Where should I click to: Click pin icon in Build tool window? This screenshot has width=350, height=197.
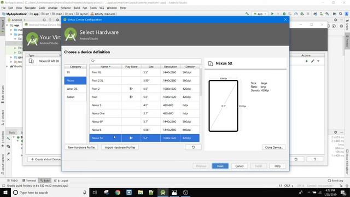click(8, 154)
